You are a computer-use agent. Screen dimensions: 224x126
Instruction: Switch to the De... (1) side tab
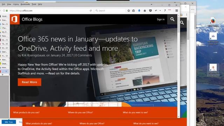tap(4, 24)
